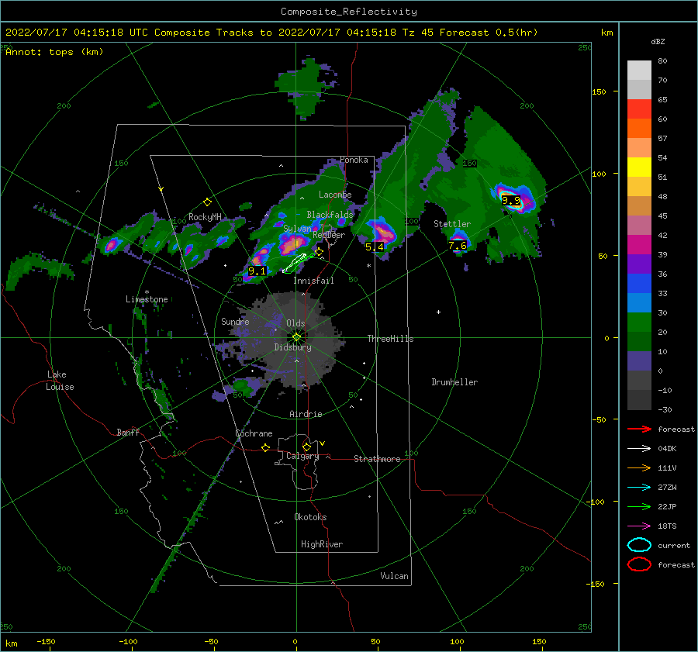The width and height of the screenshot is (698, 652).
Task: Click the Lacombe city label
Action: pos(335,195)
